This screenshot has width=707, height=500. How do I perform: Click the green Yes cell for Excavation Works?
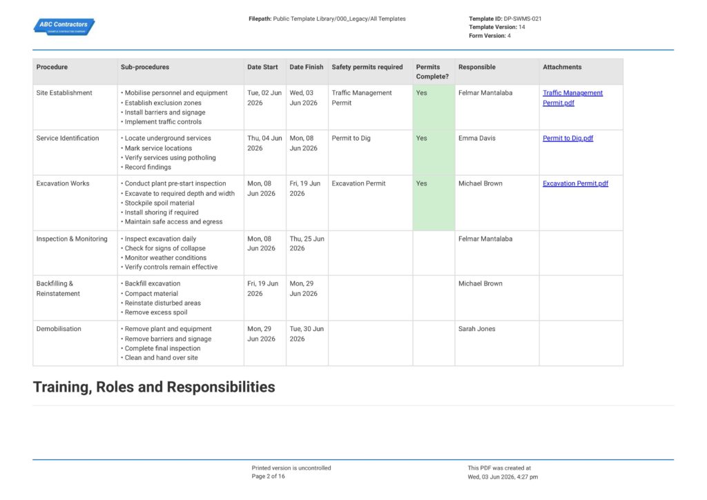tap(434, 203)
